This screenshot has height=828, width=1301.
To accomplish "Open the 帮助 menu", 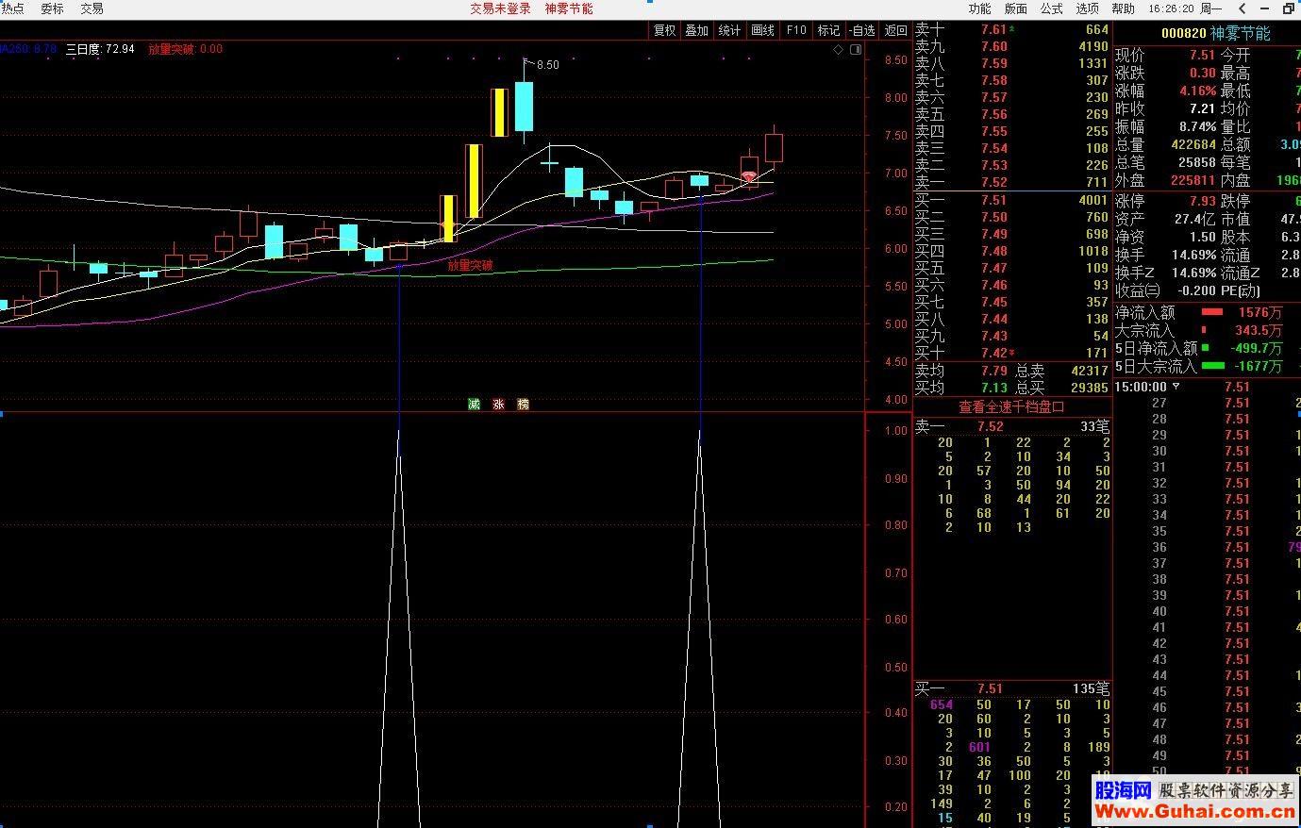I will (1123, 8).
